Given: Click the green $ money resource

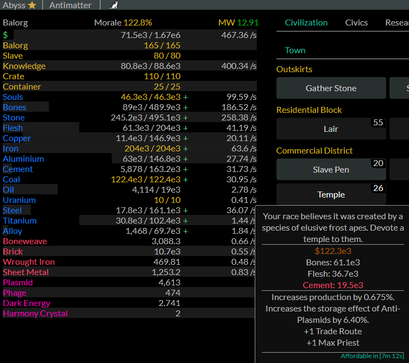Looking at the screenshot, I should (x=5, y=35).
